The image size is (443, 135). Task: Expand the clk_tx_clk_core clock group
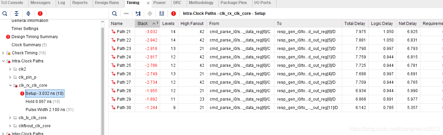tap(10, 118)
